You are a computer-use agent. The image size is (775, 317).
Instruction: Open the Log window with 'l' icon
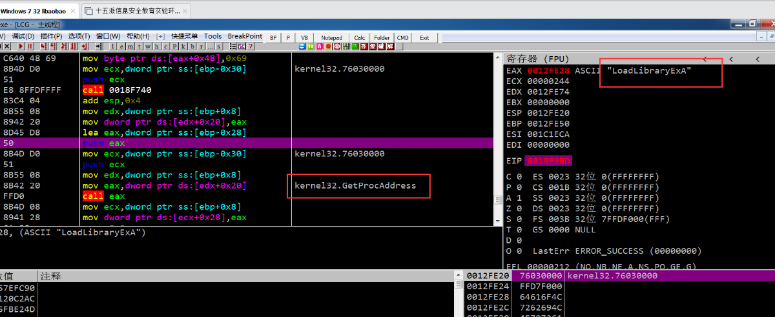[112, 46]
